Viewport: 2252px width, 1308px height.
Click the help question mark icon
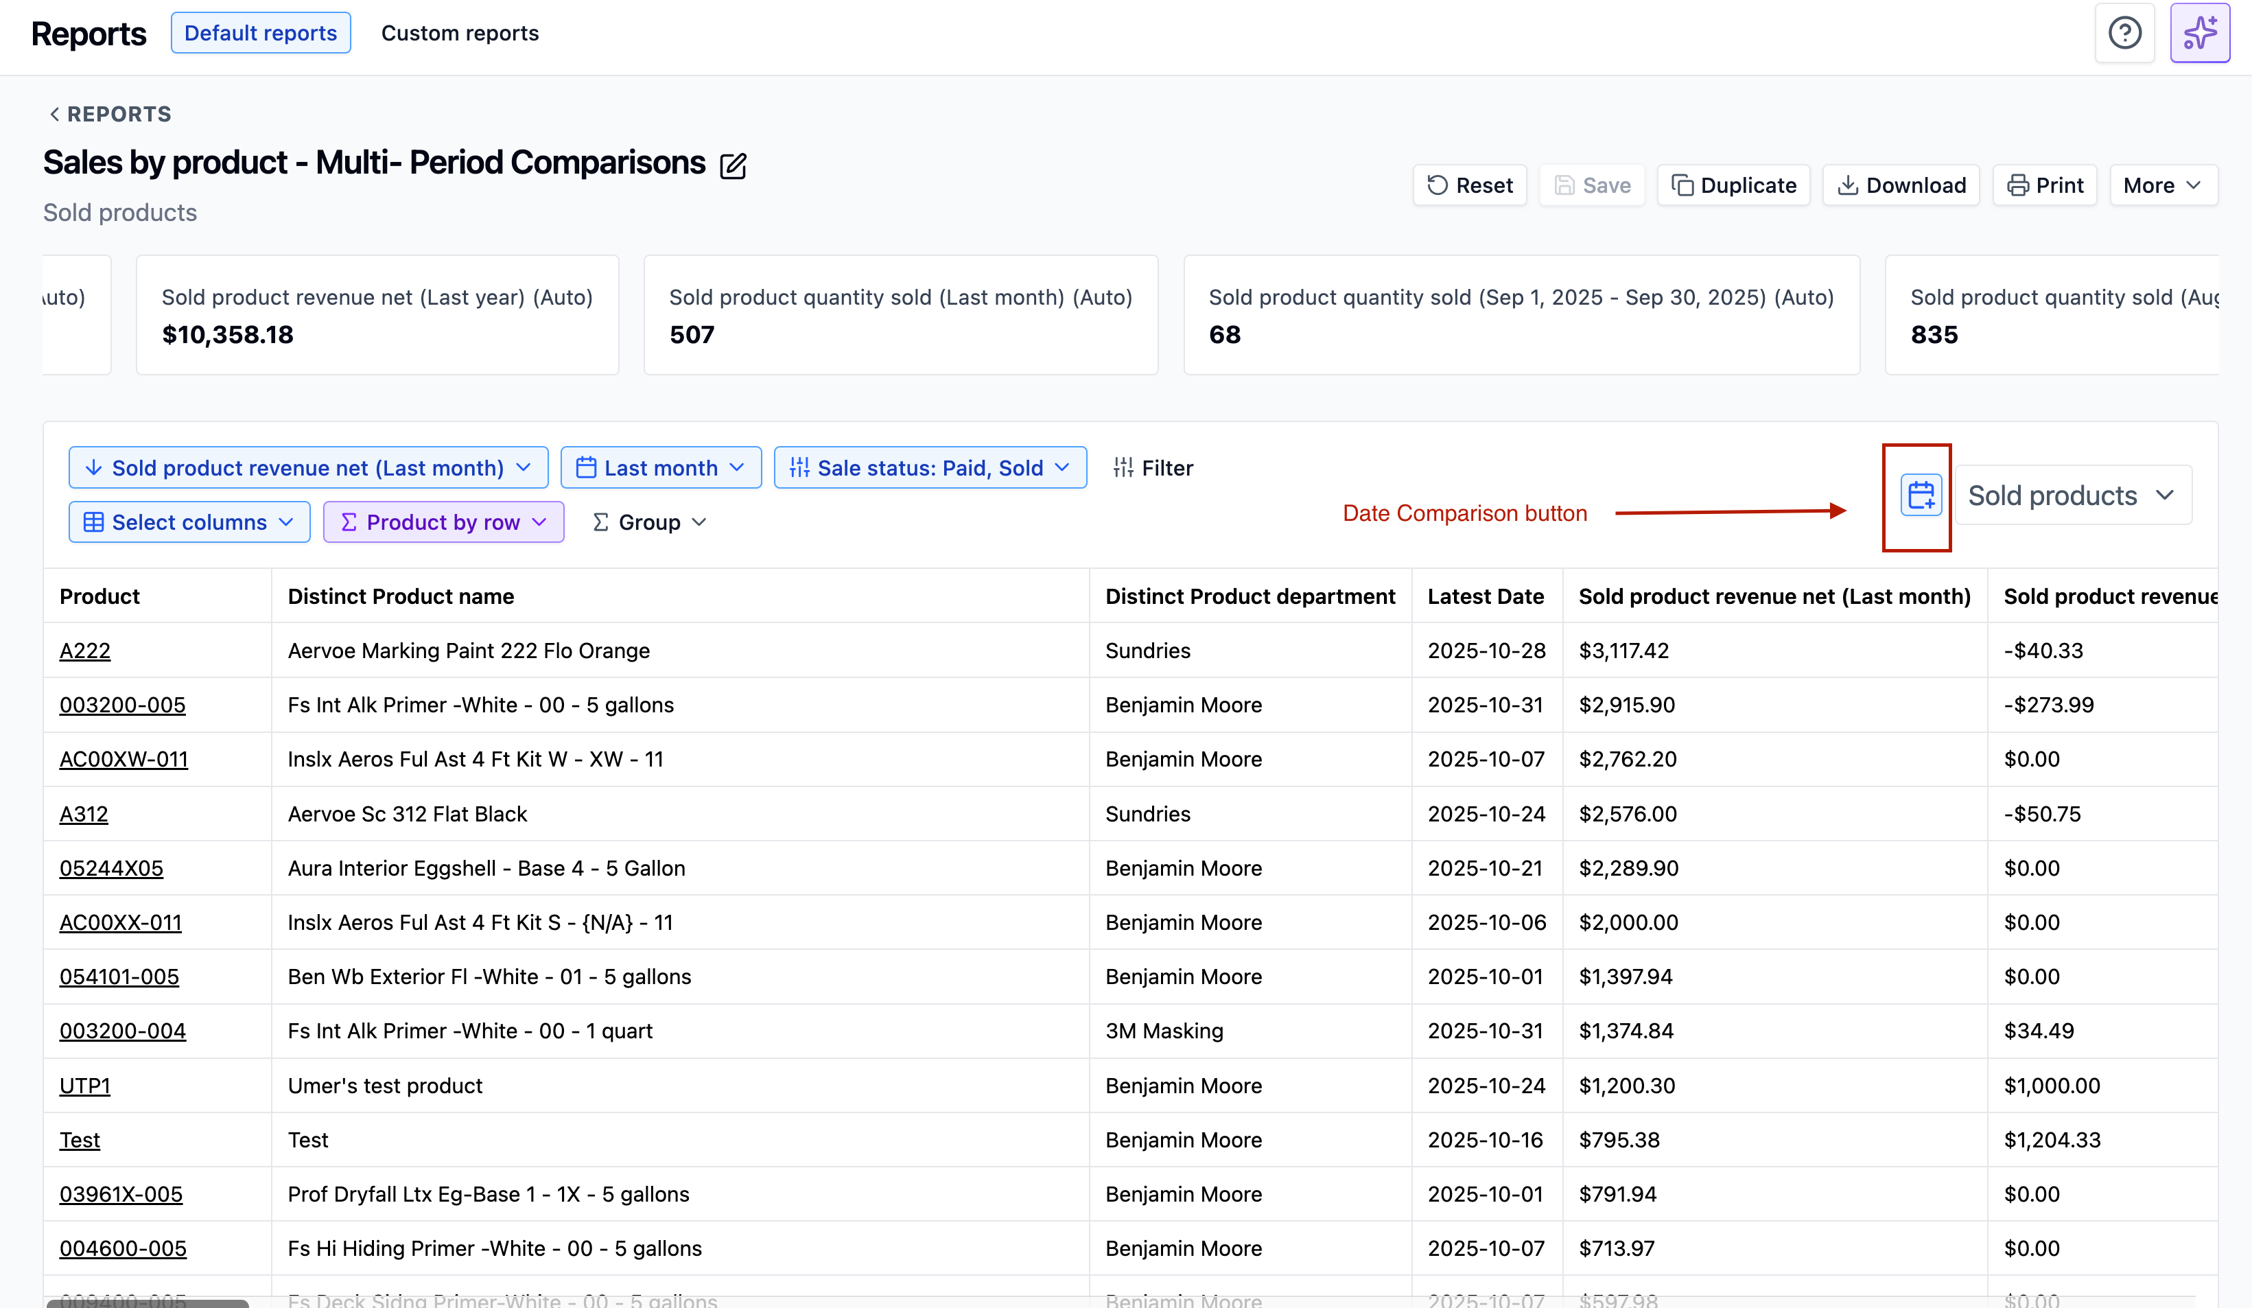click(x=2124, y=33)
